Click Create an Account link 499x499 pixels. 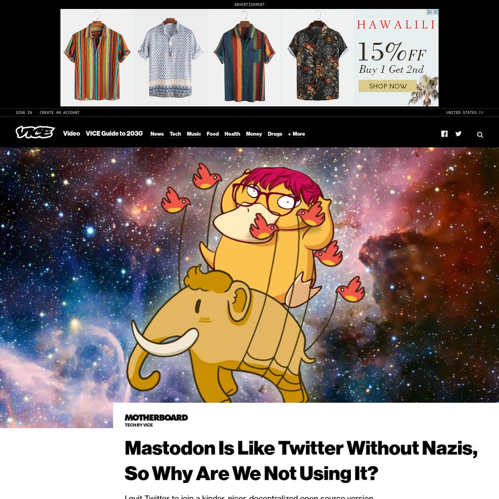tap(59, 112)
